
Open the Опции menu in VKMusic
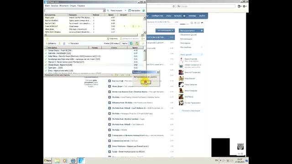[73, 6]
